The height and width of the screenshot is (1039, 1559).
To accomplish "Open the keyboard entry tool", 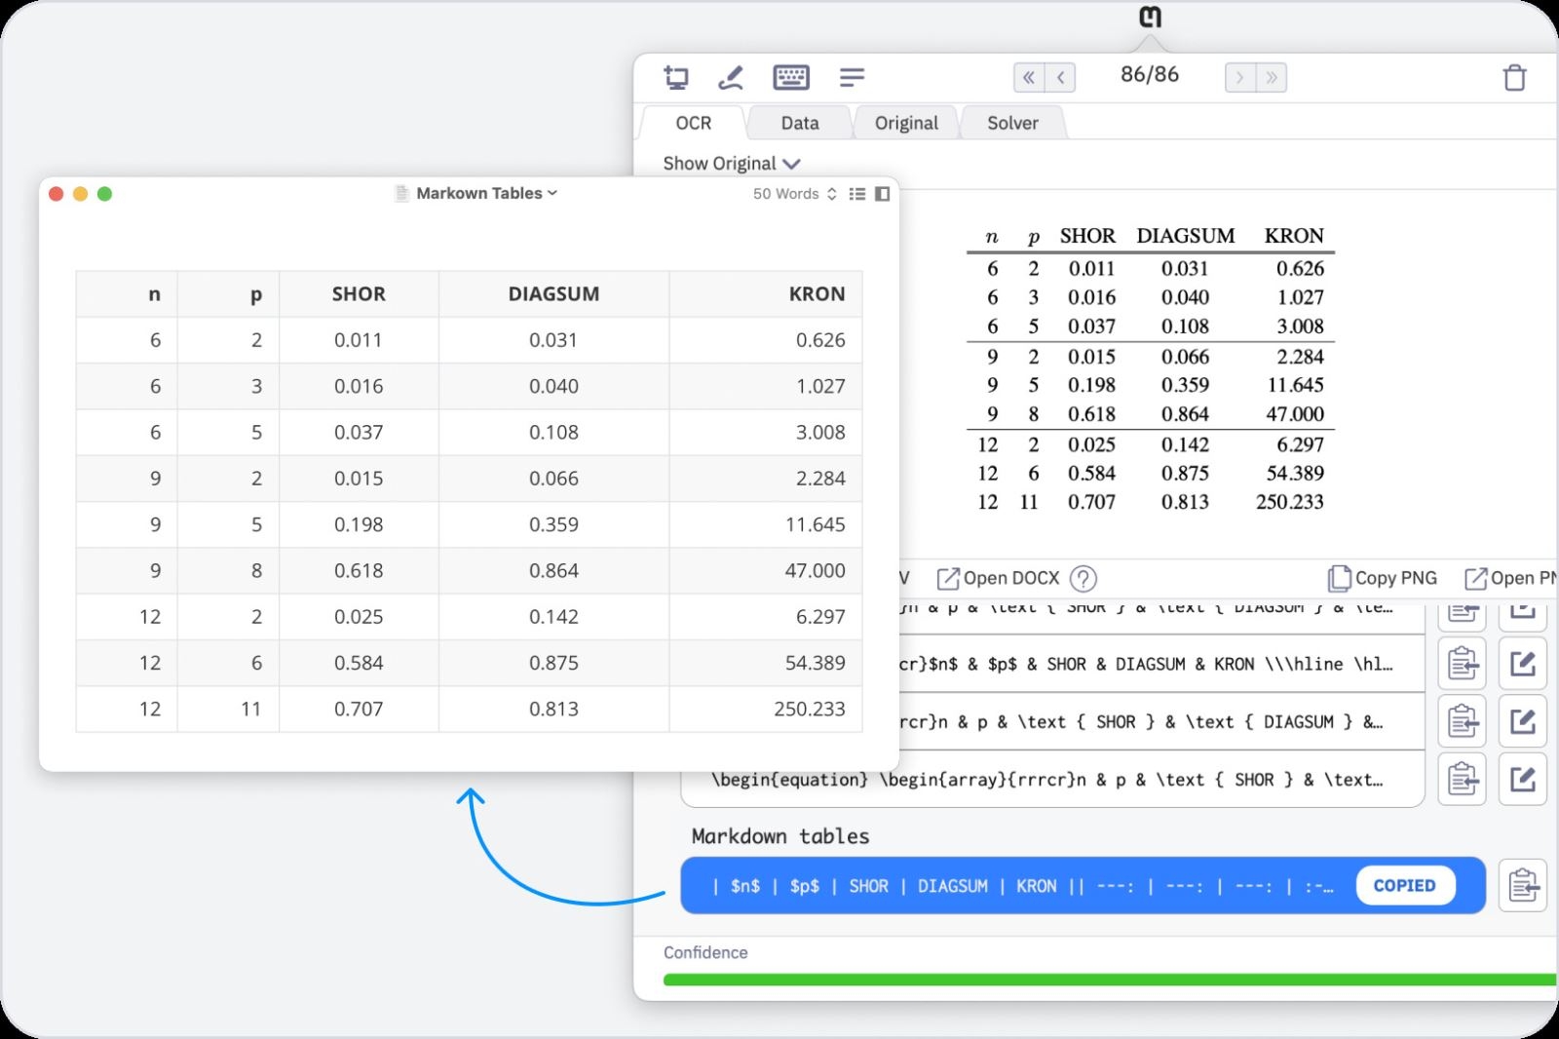I will 791,77.
